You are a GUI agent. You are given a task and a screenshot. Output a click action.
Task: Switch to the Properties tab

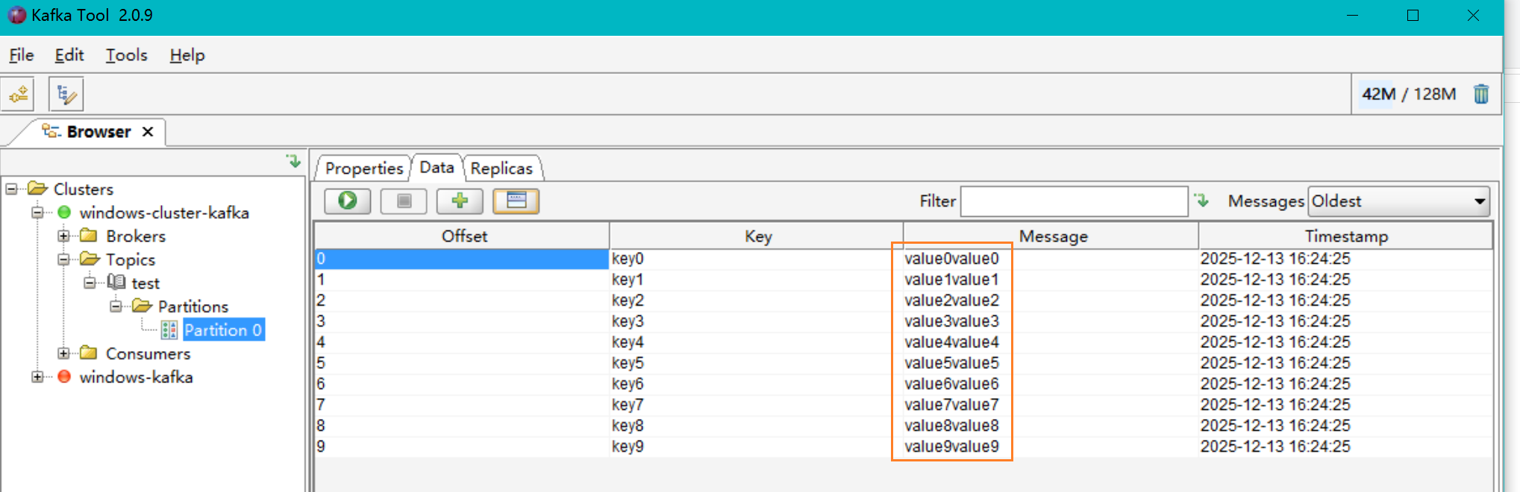tap(363, 168)
